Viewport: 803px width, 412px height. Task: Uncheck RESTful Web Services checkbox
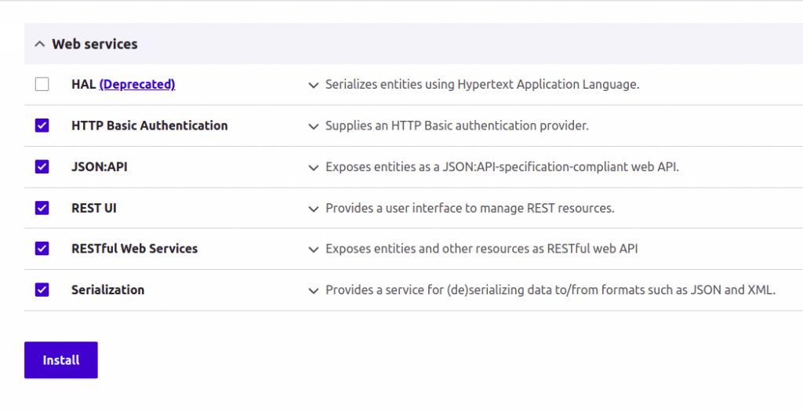point(42,249)
